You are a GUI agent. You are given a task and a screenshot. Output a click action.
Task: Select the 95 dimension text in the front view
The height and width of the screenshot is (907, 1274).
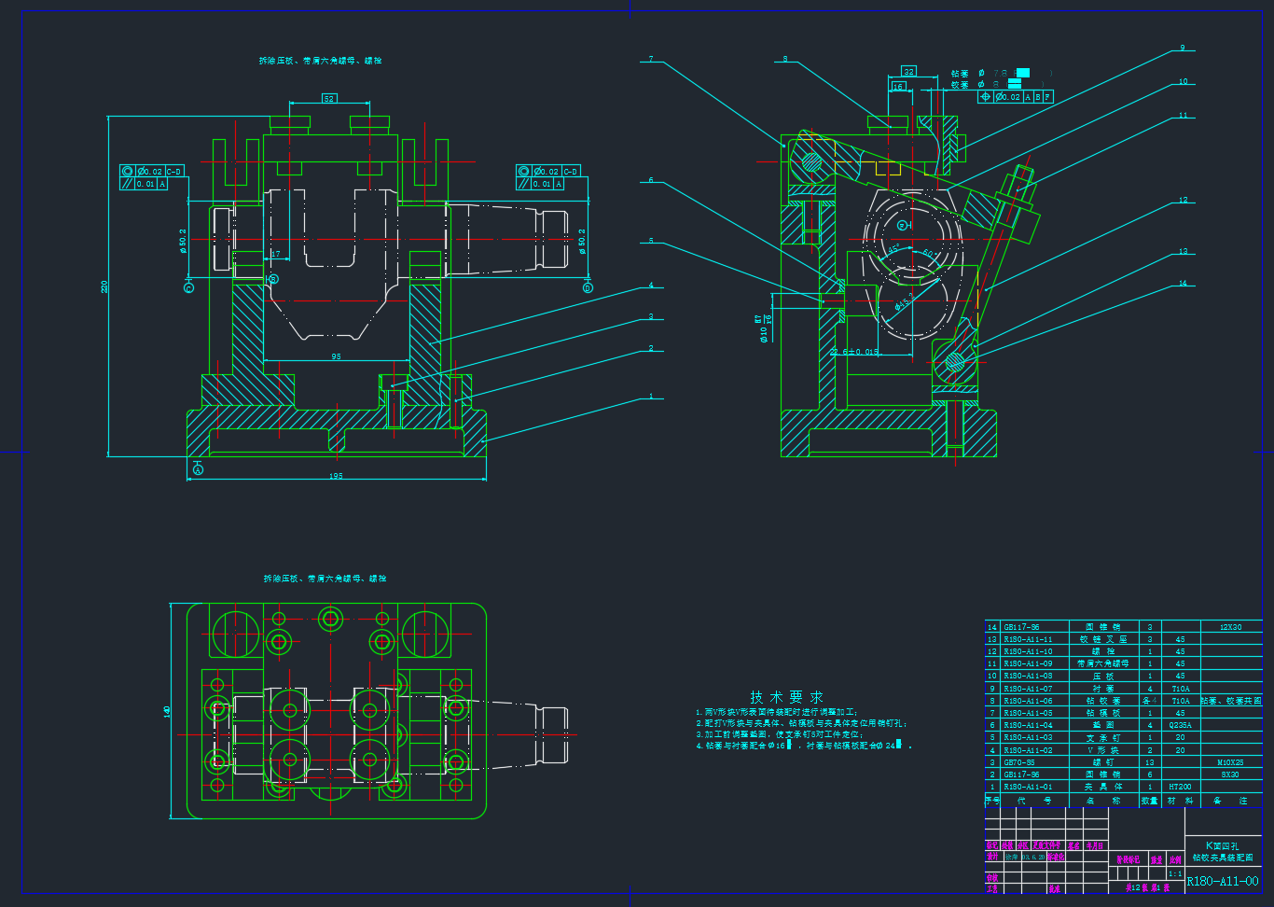[336, 356]
